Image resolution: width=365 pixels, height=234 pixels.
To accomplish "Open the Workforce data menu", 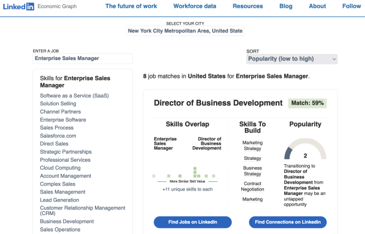I will pos(195,6).
